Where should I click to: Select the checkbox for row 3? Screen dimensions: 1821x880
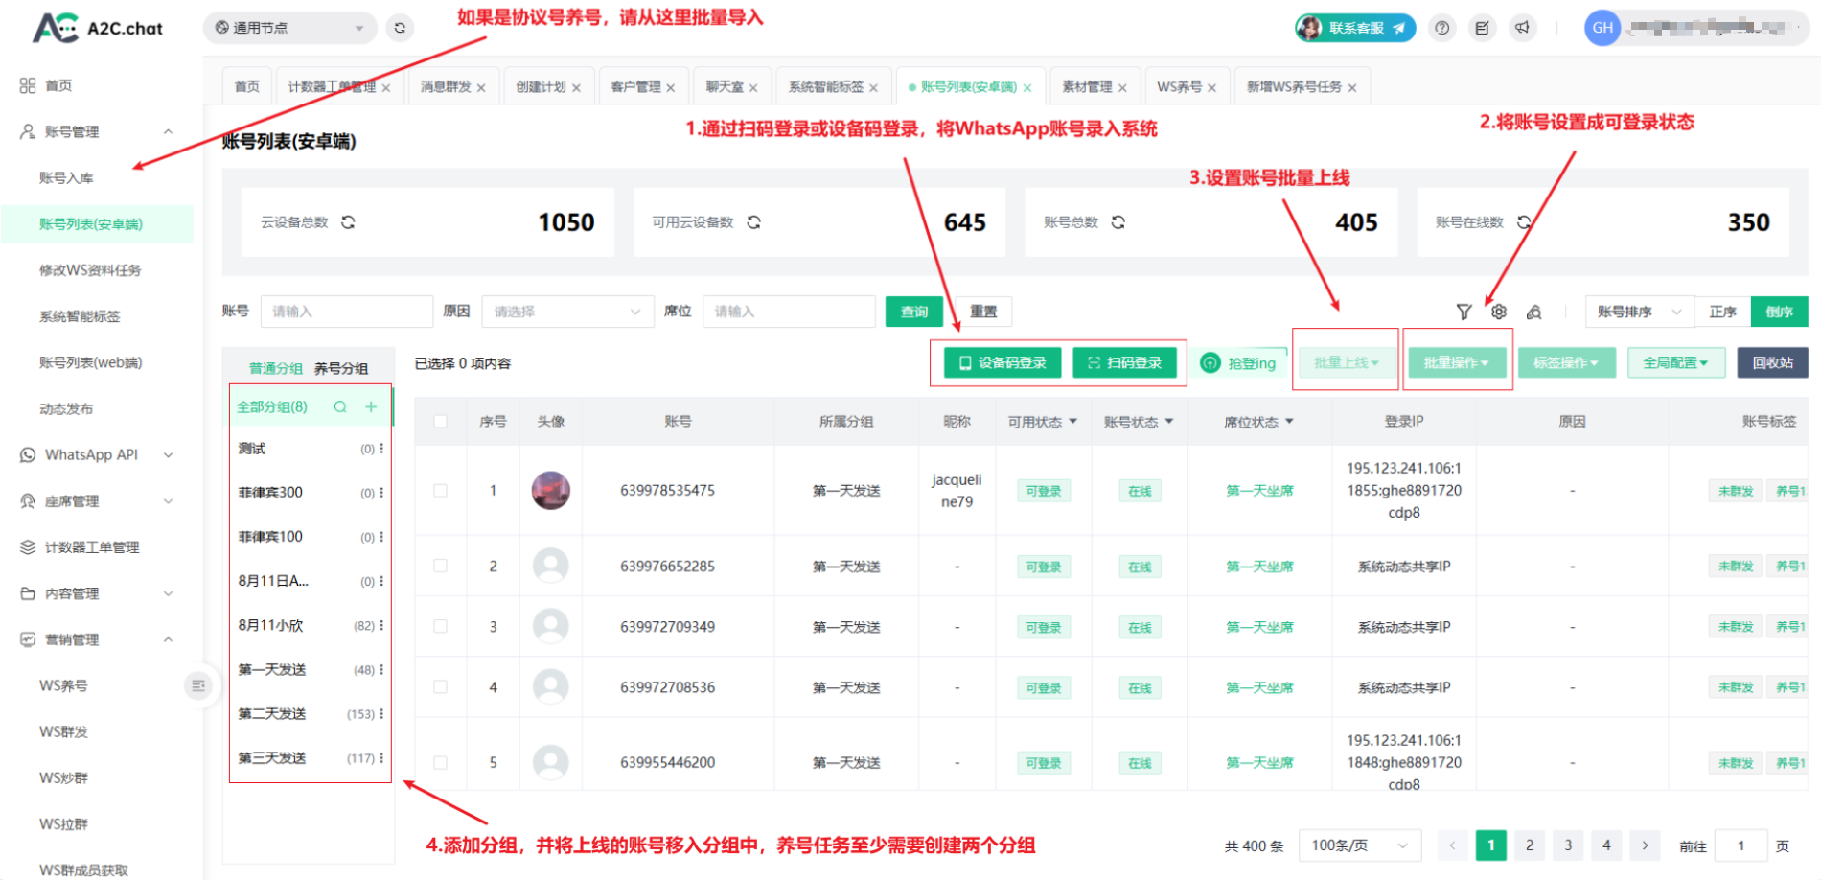tap(440, 627)
